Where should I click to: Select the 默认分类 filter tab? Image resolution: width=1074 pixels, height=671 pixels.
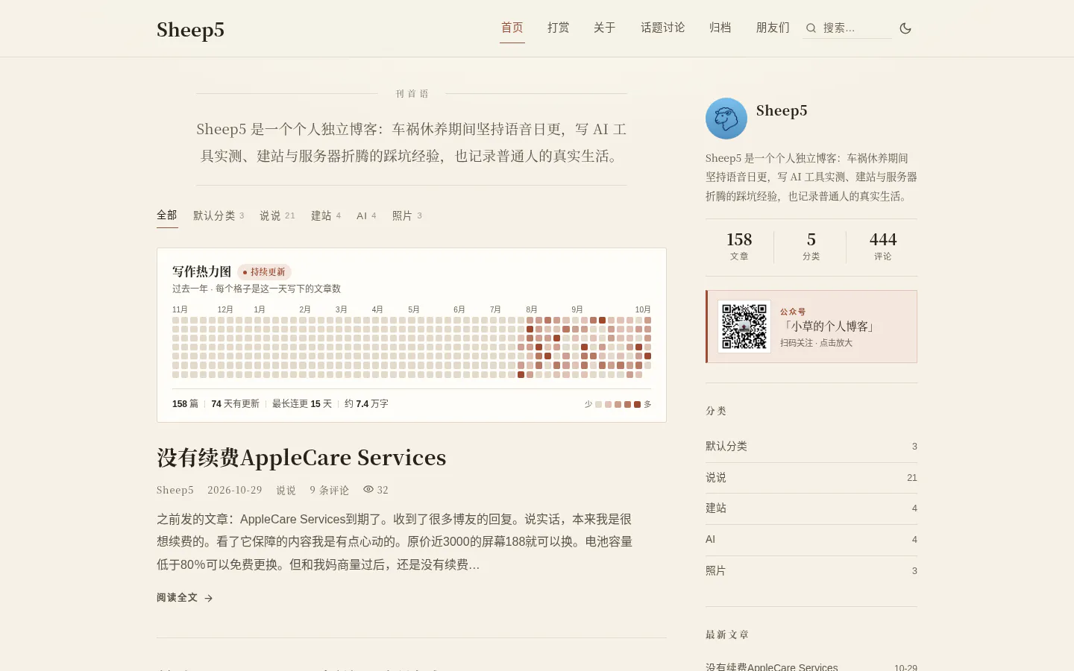pyautogui.click(x=219, y=215)
